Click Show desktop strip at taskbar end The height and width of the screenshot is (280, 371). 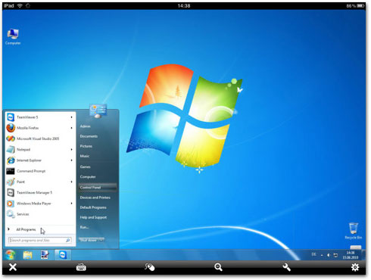[363, 255]
